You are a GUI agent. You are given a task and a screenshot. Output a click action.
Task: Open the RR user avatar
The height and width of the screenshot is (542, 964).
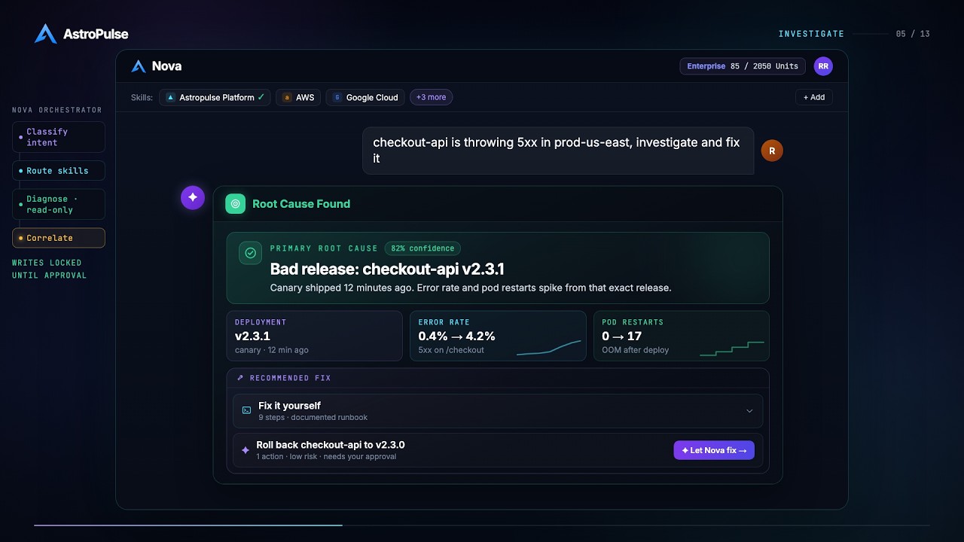pyautogui.click(x=823, y=66)
